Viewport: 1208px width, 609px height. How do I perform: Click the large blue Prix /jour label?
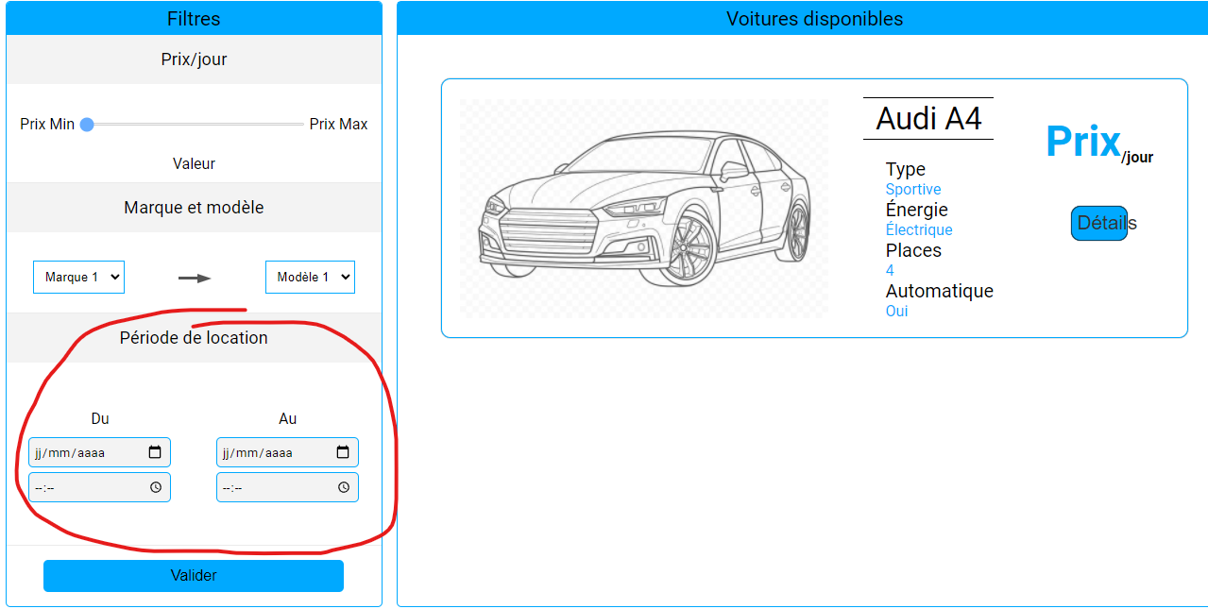[x=1099, y=144]
